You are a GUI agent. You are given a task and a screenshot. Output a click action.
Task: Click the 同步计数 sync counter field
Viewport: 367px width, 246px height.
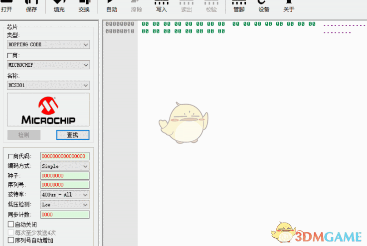pyautogui.click(x=65, y=215)
